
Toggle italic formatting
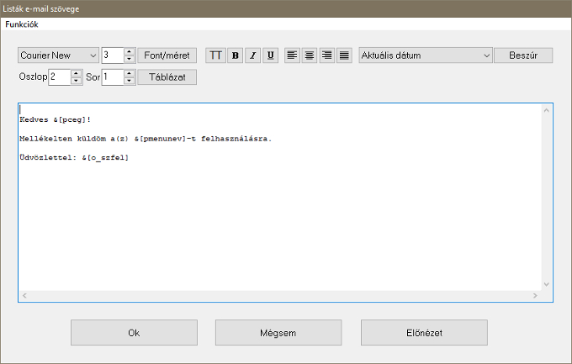[252, 55]
